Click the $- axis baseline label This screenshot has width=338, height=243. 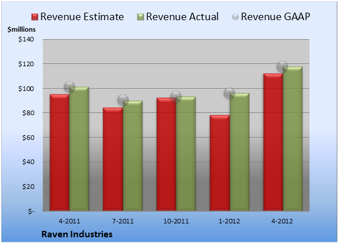[31, 211]
